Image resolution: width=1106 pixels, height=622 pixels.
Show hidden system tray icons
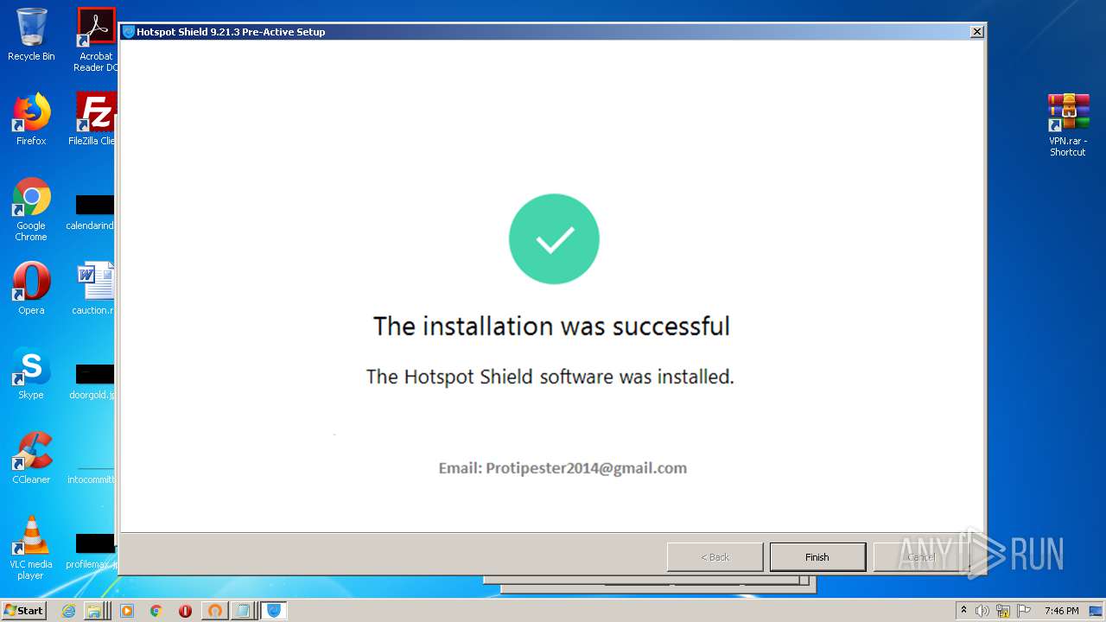click(964, 611)
